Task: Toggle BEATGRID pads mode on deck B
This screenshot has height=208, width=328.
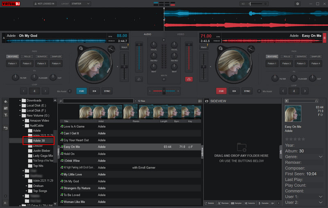Action: (x=272, y=56)
